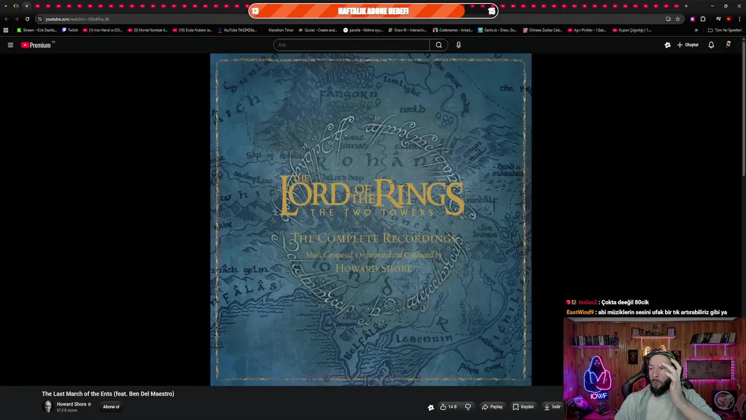The image size is (746, 420).
Task: Open the Tüm Yer İşaretleri folder
Action: point(725,30)
